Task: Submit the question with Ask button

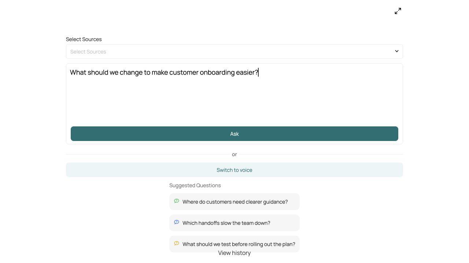Action: [x=234, y=134]
